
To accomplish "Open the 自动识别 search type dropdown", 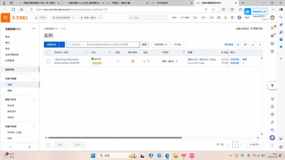I will [x=78, y=44].
